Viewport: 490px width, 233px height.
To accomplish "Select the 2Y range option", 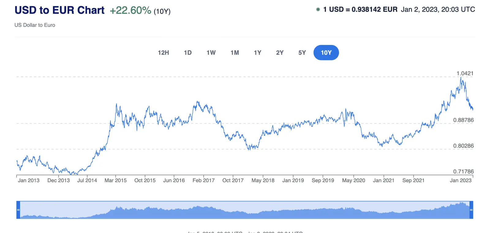I will coord(280,53).
